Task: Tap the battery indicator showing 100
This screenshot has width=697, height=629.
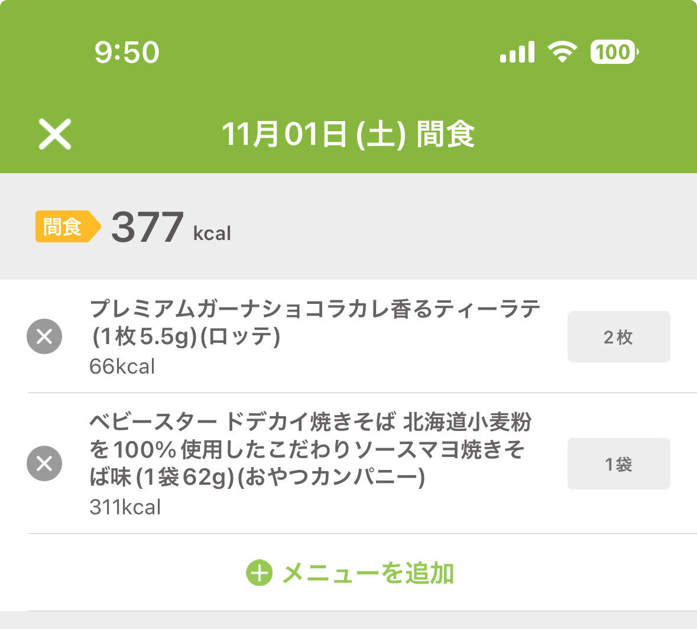Action: point(614,52)
